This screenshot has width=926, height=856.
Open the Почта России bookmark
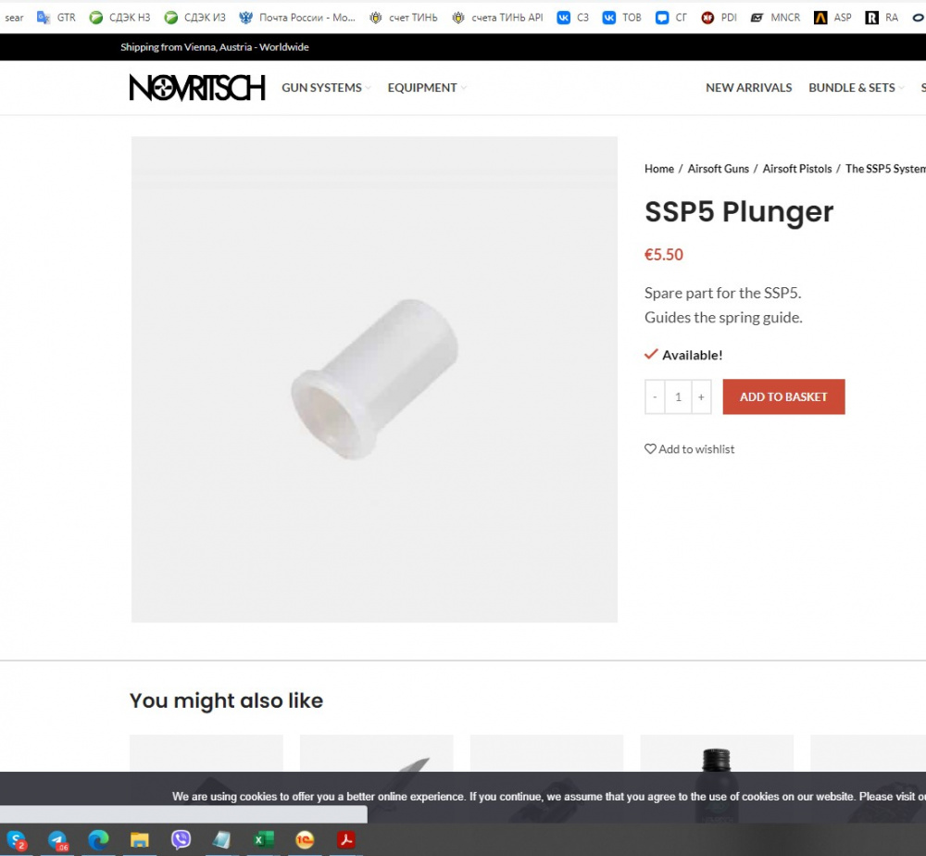point(297,18)
